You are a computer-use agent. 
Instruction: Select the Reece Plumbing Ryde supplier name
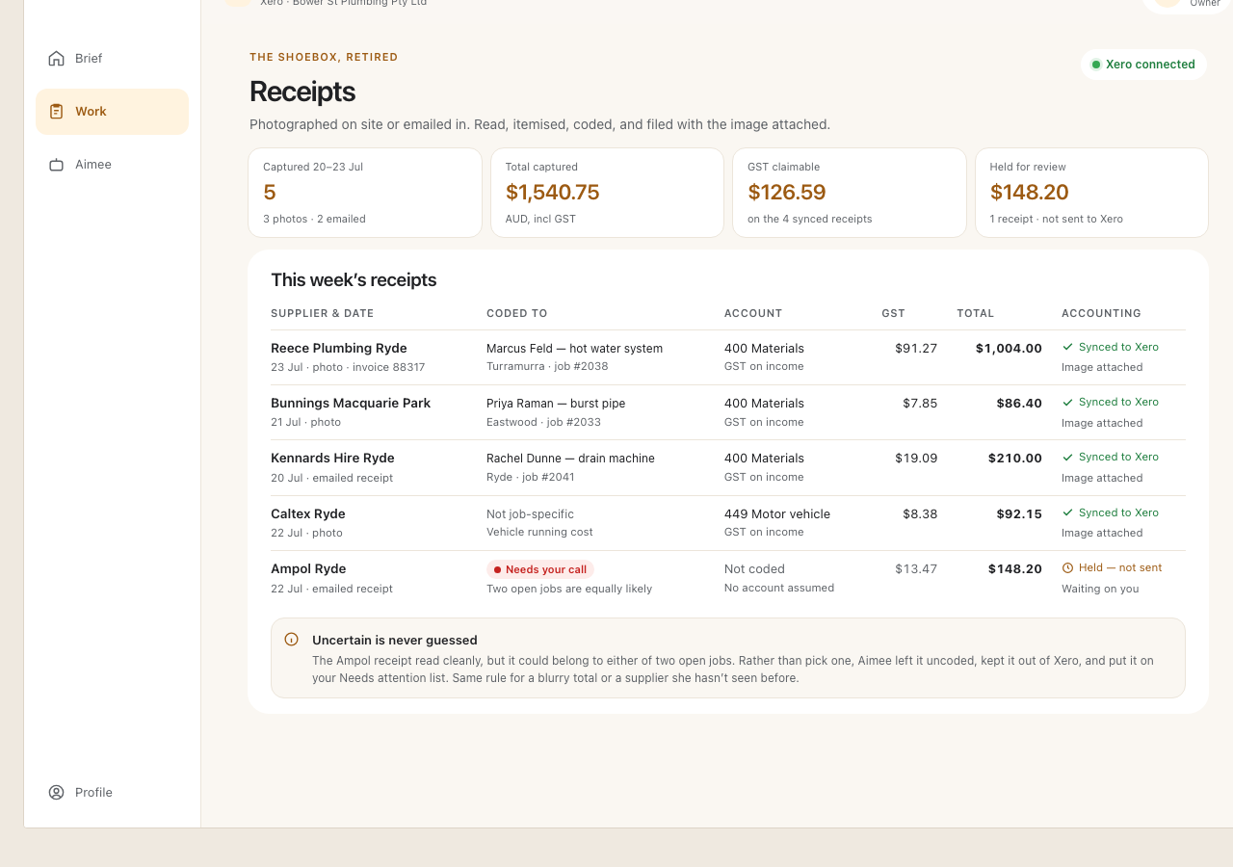(x=339, y=348)
